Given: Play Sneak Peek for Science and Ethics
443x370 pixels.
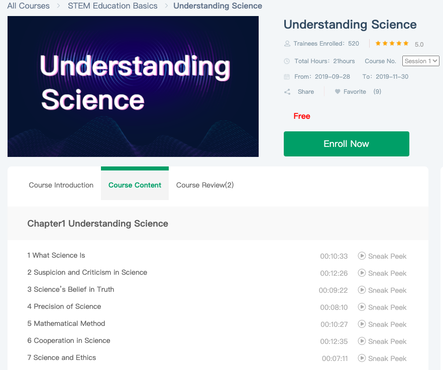Looking at the screenshot, I should tap(382, 358).
